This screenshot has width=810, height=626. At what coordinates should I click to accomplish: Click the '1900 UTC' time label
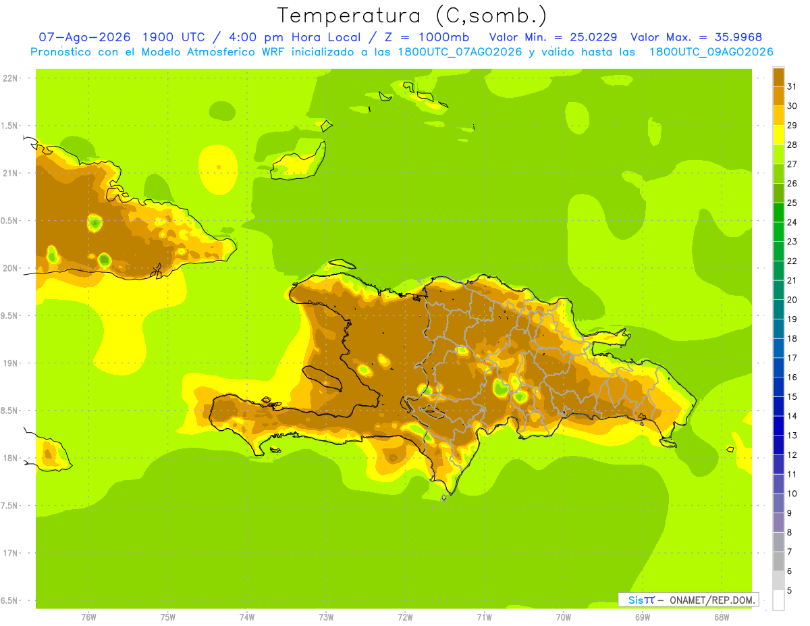[173, 37]
